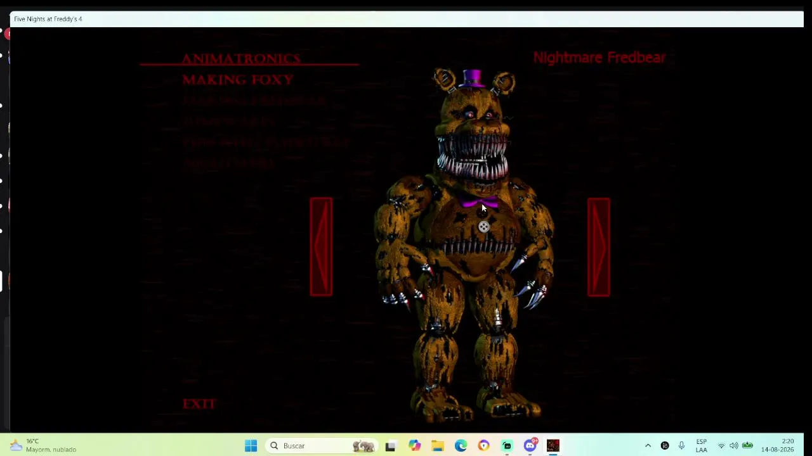This screenshot has width=812, height=456.
Task: Open Microsoft Edge from the taskbar
Action: 461,446
